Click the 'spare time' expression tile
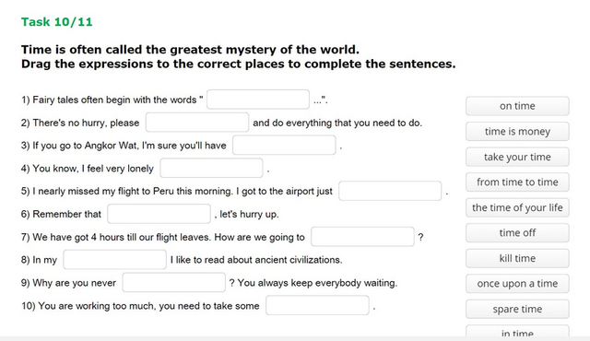590x341 pixels. [x=517, y=309]
